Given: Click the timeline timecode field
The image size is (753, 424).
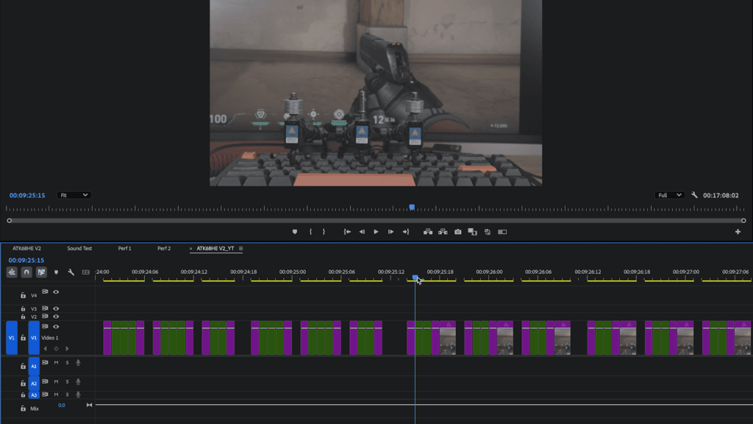Looking at the screenshot, I should coord(26,260).
